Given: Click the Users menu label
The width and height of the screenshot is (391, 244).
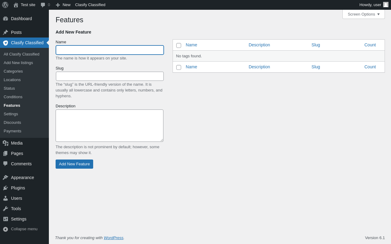Looking at the screenshot, I should pyautogui.click(x=16, y=198).
